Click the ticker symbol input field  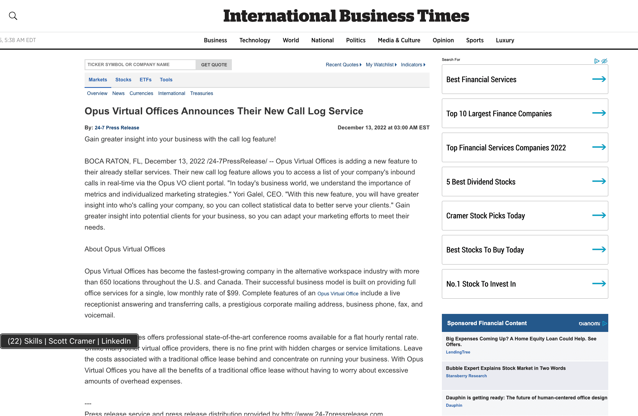tap(140, 65)
